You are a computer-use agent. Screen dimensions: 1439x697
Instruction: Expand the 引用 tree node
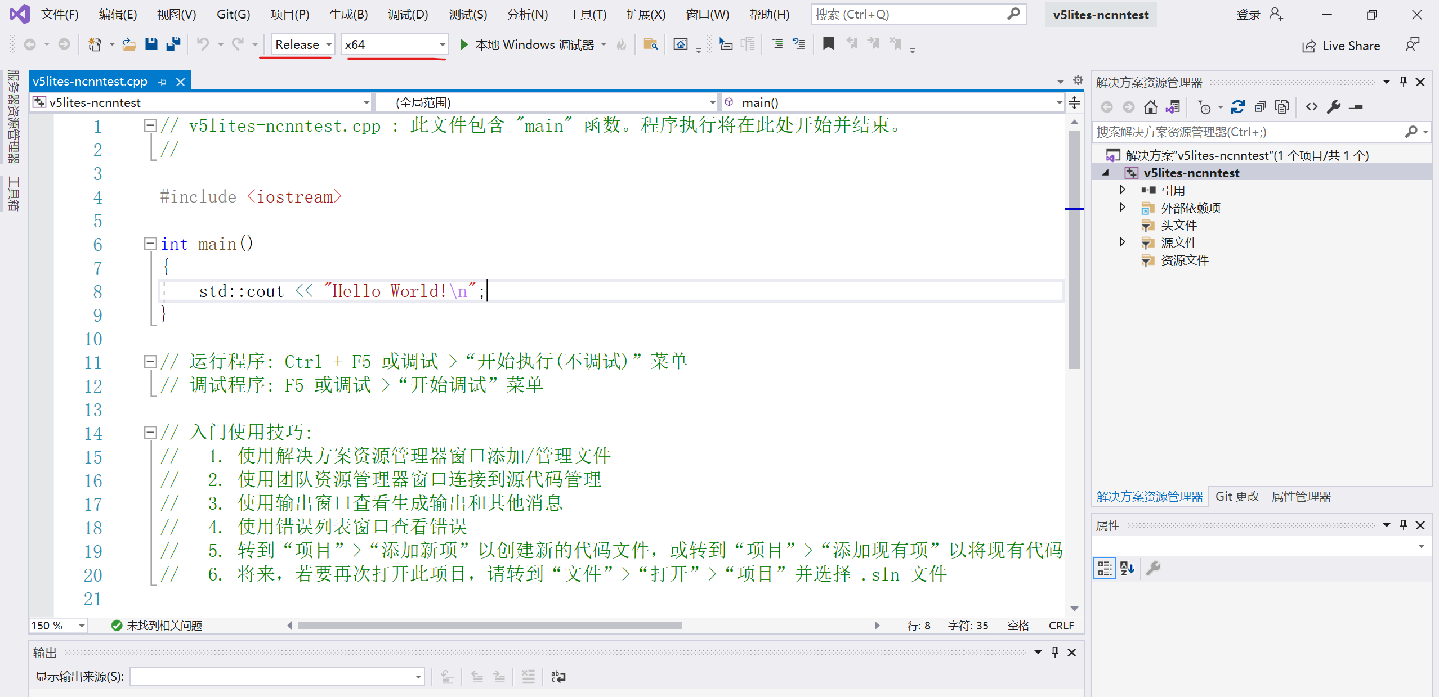point(1122,190)
